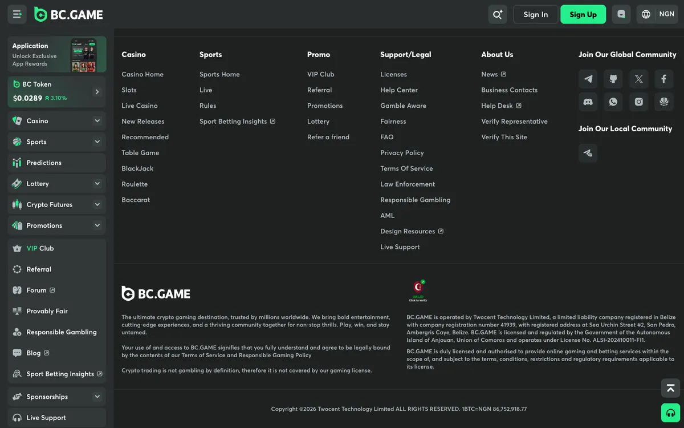Open Live Support in the sidebar
The height and width of the screenshot is (428, 684).
[x=57, y=418]
